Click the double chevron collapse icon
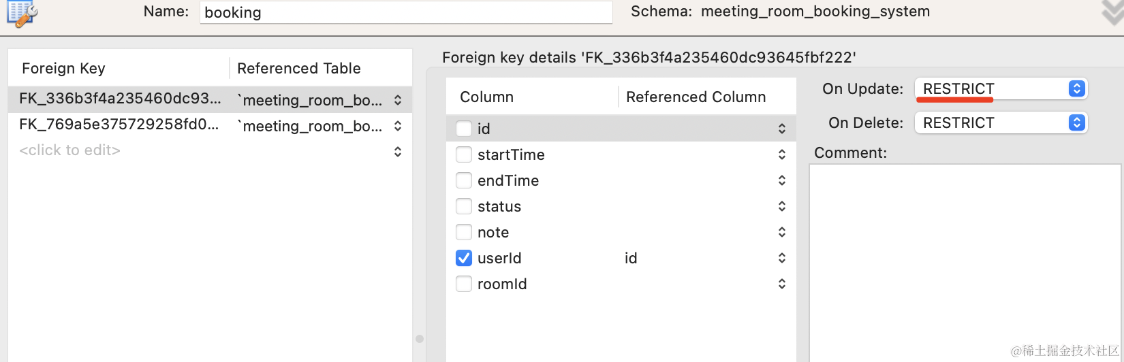The height and width of the screenshot is (362, 1124). 1113,12
